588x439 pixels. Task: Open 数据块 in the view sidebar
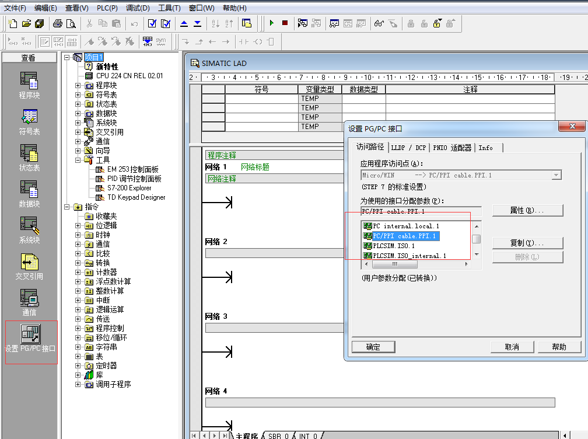coord(29,194)
